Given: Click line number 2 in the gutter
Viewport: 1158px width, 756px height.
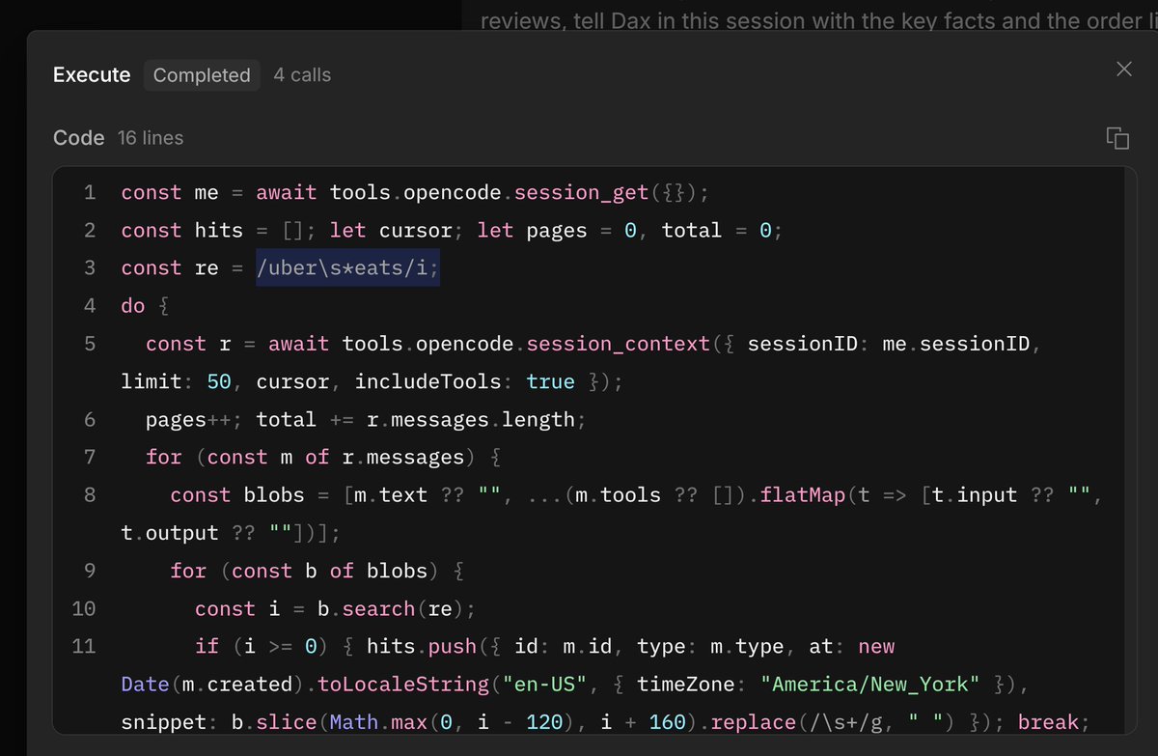Looking at the screenshot, I should click(90, 231).
